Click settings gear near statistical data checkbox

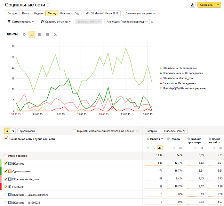(x=137, y=131)
